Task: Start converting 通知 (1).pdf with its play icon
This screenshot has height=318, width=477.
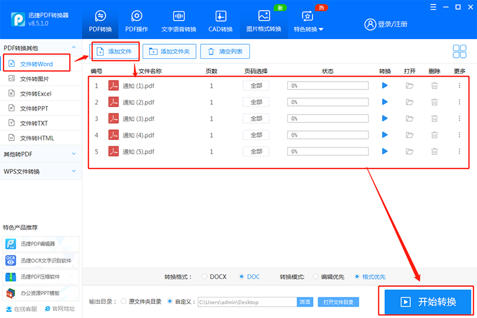Action: click(x=385, y=86)
